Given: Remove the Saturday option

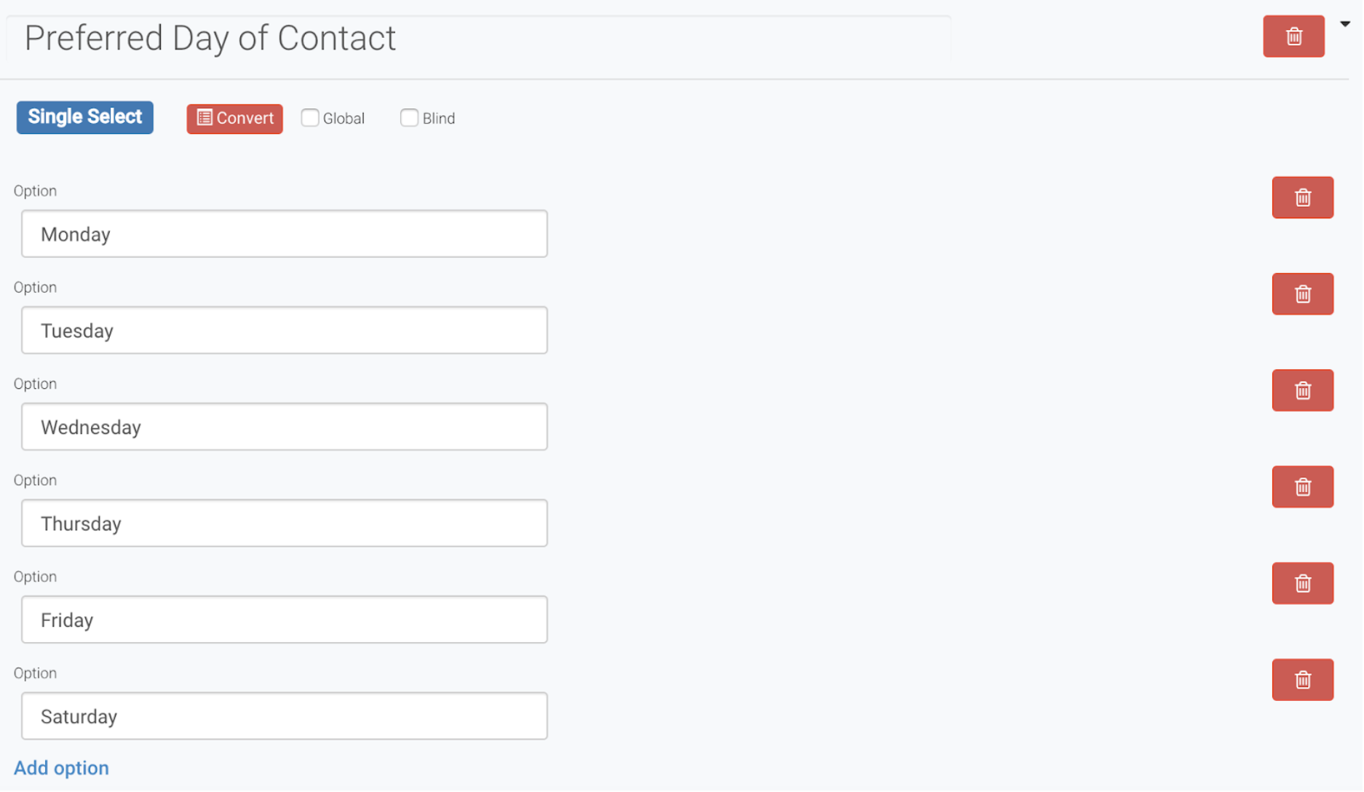Looking at the screenshot, I should coord(1301,680).
